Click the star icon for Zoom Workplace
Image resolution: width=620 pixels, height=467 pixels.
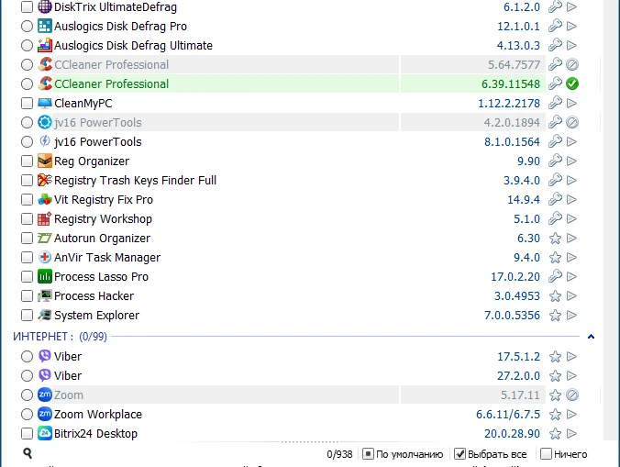click(x=555, y=415)
